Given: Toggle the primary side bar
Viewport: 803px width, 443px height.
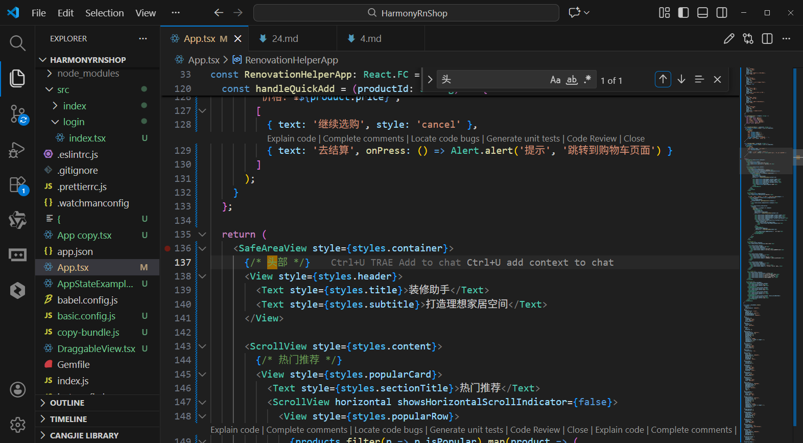Looking at the screenshot, I should 683,13.
